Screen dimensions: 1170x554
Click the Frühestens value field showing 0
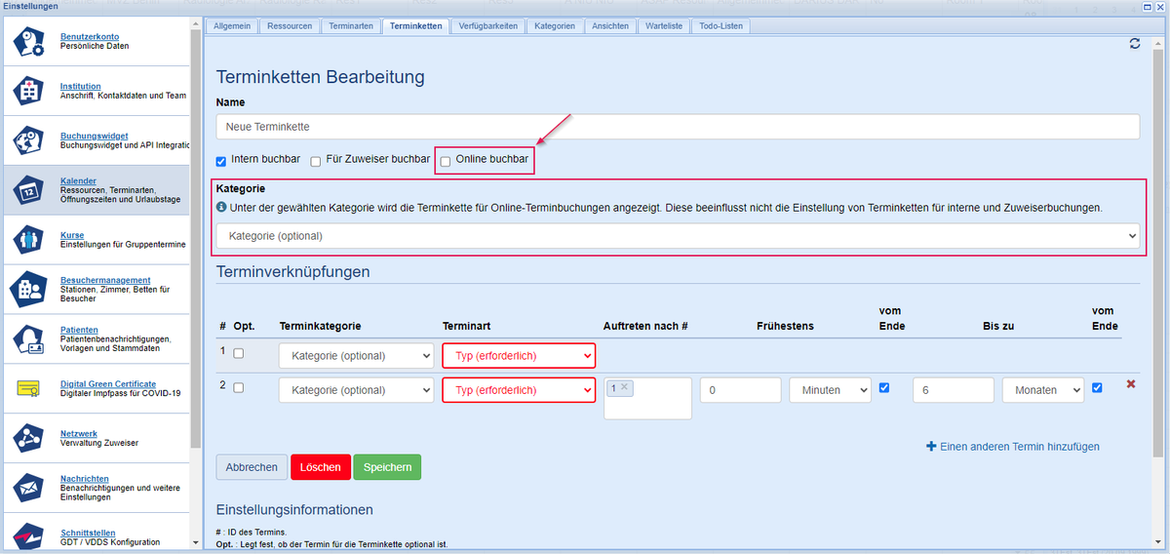coord(740,390)
